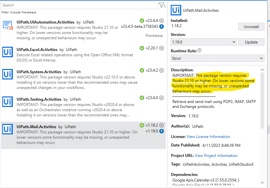
Task: Open the Version 1.19.0 dropdown
Action: click(204, 42)
